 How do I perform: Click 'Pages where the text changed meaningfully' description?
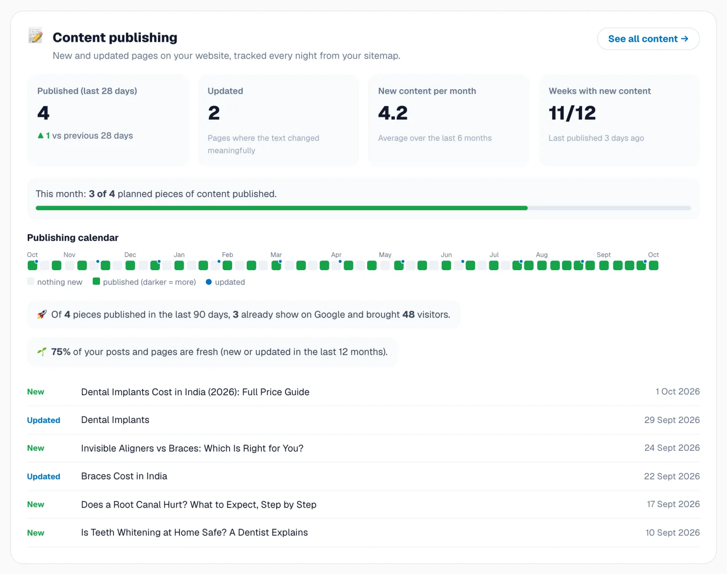pyautogui.click(x=264, y=144)
